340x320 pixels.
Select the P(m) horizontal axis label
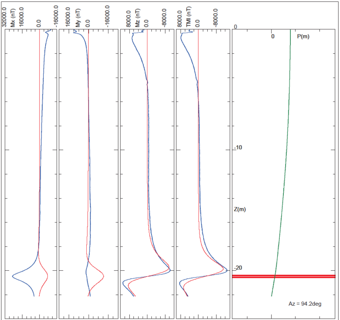point(303,36)
